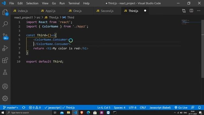Change file encoding UTF-8
This screenshot has height=115, width=204.
point(133,108)
